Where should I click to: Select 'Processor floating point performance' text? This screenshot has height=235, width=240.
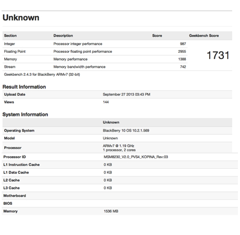click(x=82, y=52)
